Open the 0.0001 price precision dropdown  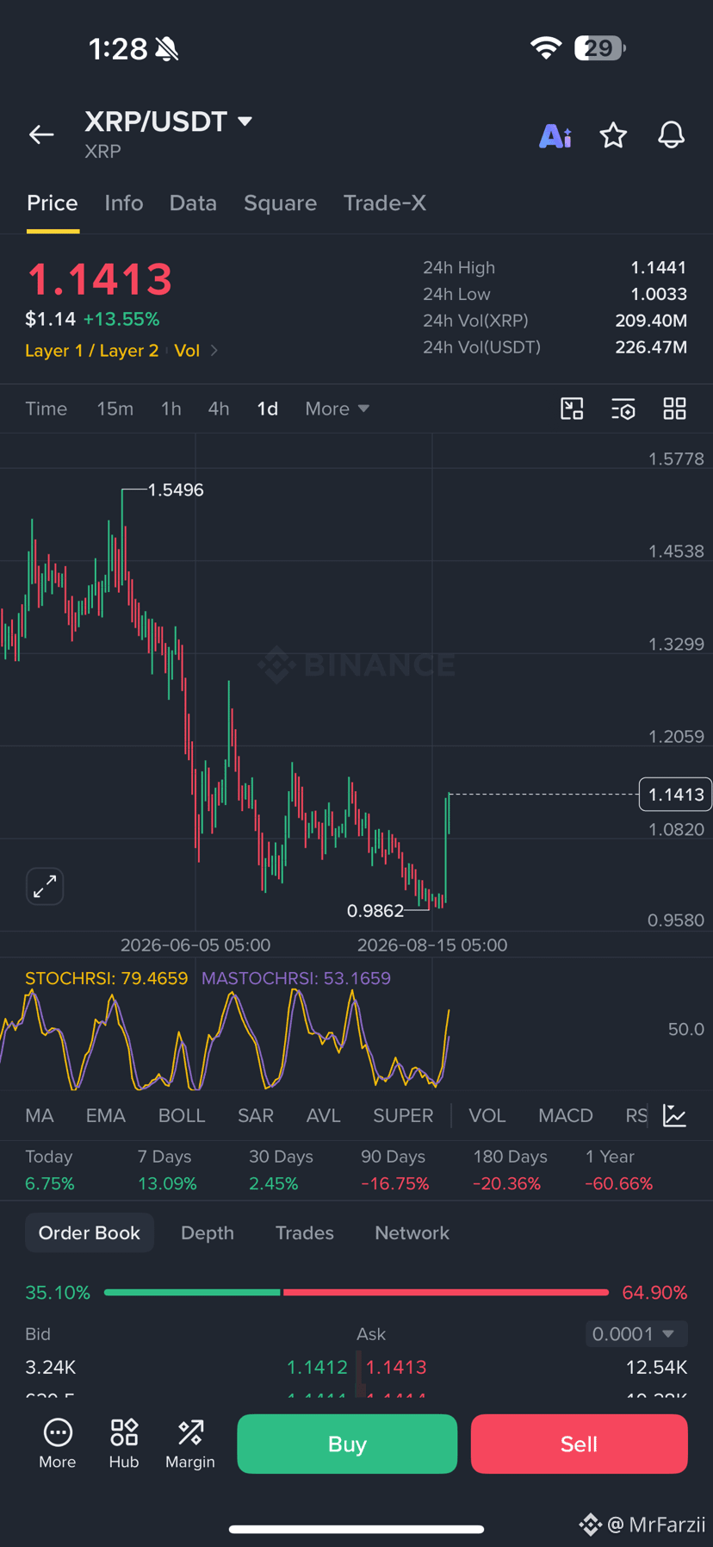coord(636,1334)
